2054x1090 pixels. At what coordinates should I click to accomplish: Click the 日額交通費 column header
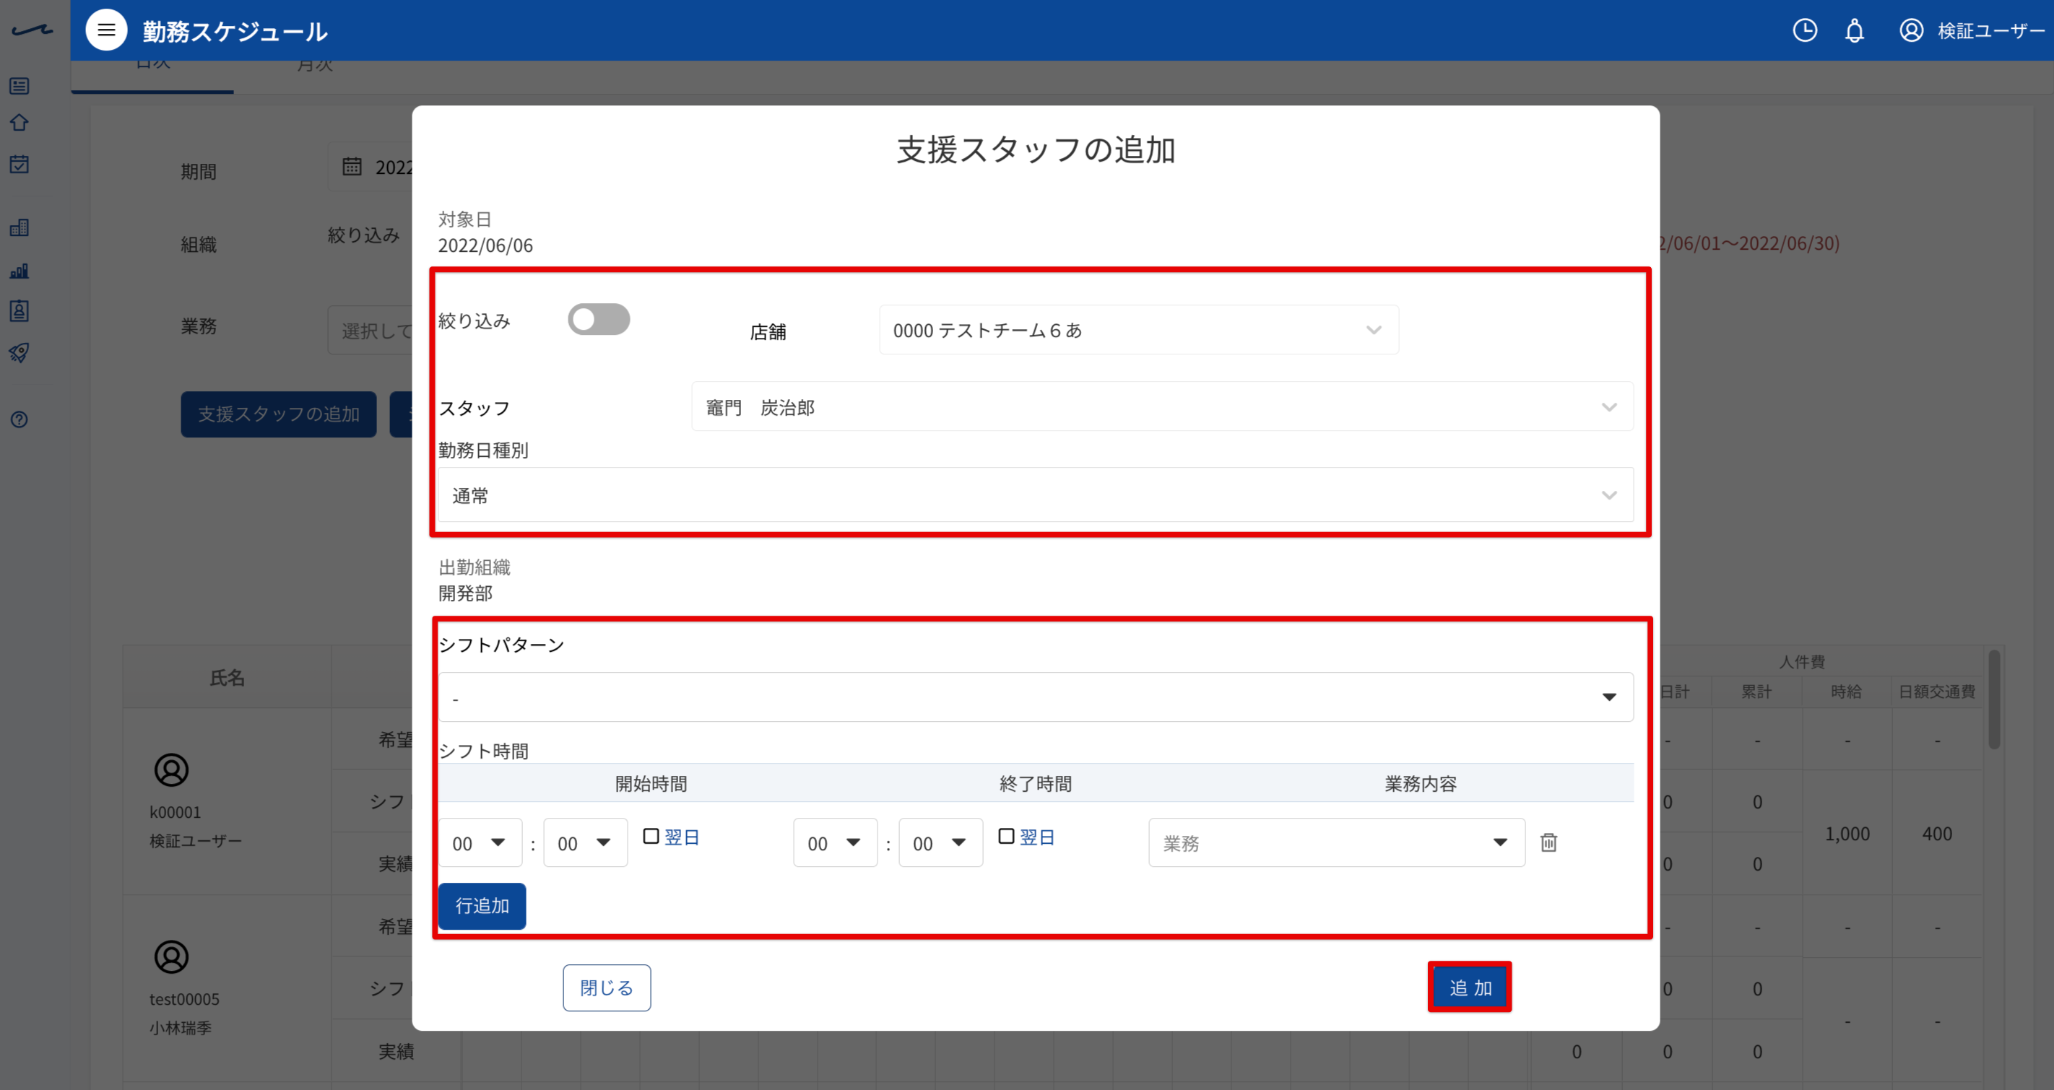1937,692
